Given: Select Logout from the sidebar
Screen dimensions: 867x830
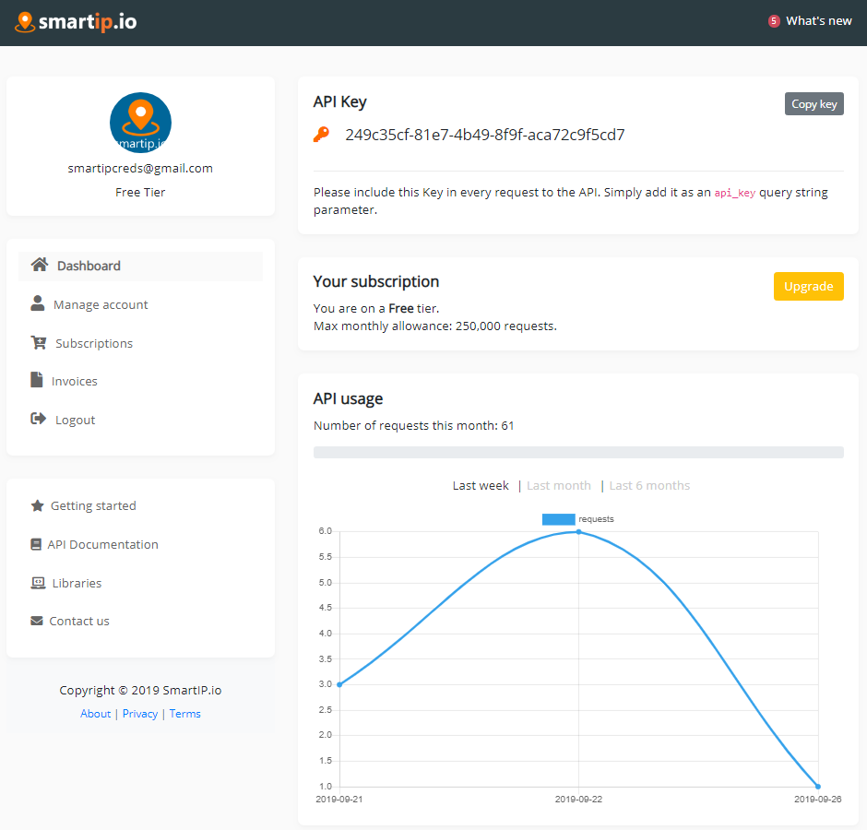Looking at the screenshot, I should [76, 421].
